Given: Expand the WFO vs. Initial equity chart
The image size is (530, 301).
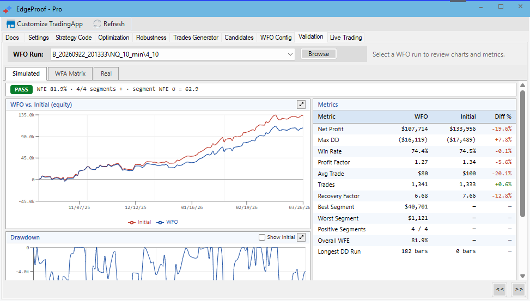Looking at the screenshot, I should coord(301,105).
